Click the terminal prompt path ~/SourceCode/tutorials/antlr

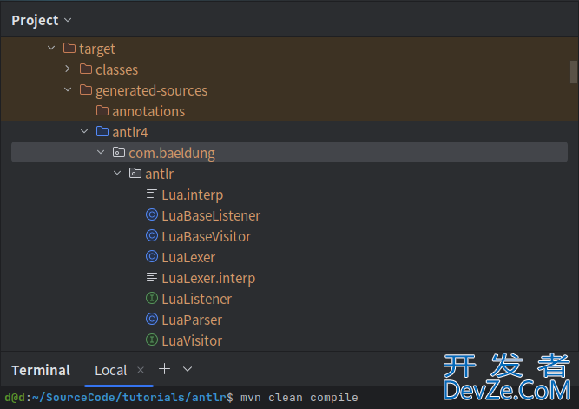[x=128, y=398]
